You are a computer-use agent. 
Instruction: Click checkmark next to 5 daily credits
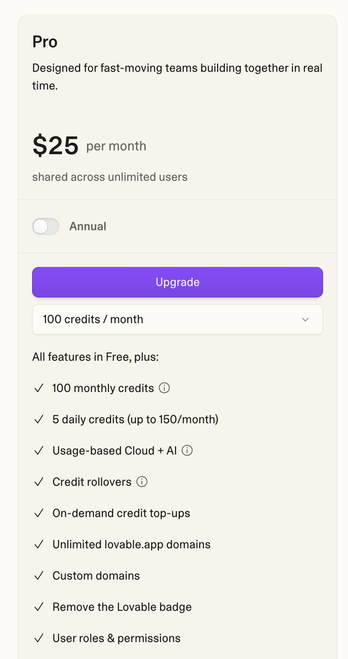[39, 419]
